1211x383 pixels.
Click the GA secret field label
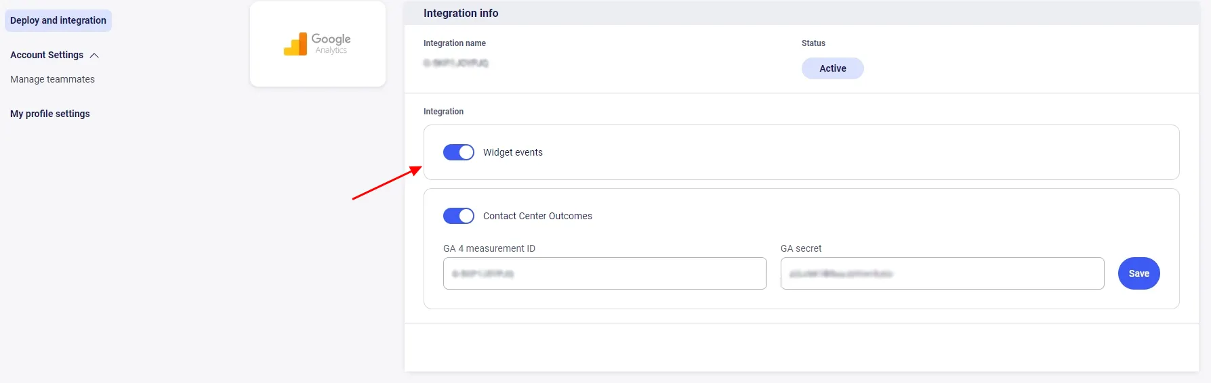pyautogui.click(x=800, y=248)
